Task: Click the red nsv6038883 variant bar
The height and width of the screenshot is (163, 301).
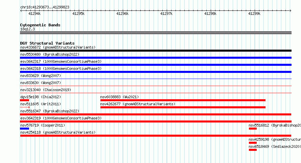Action: [x=183, y=100]
